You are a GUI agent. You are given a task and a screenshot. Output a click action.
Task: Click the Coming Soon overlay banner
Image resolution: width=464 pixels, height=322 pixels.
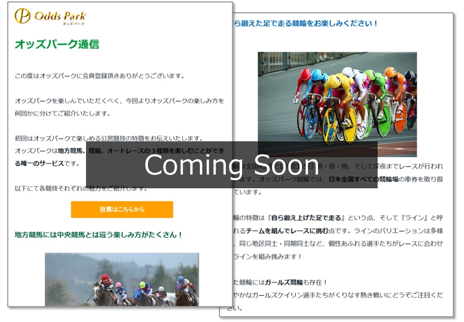pyautogui.click(x=232, y=165)
